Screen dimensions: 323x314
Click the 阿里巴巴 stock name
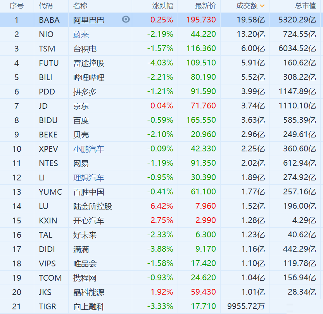coord(89,20)
